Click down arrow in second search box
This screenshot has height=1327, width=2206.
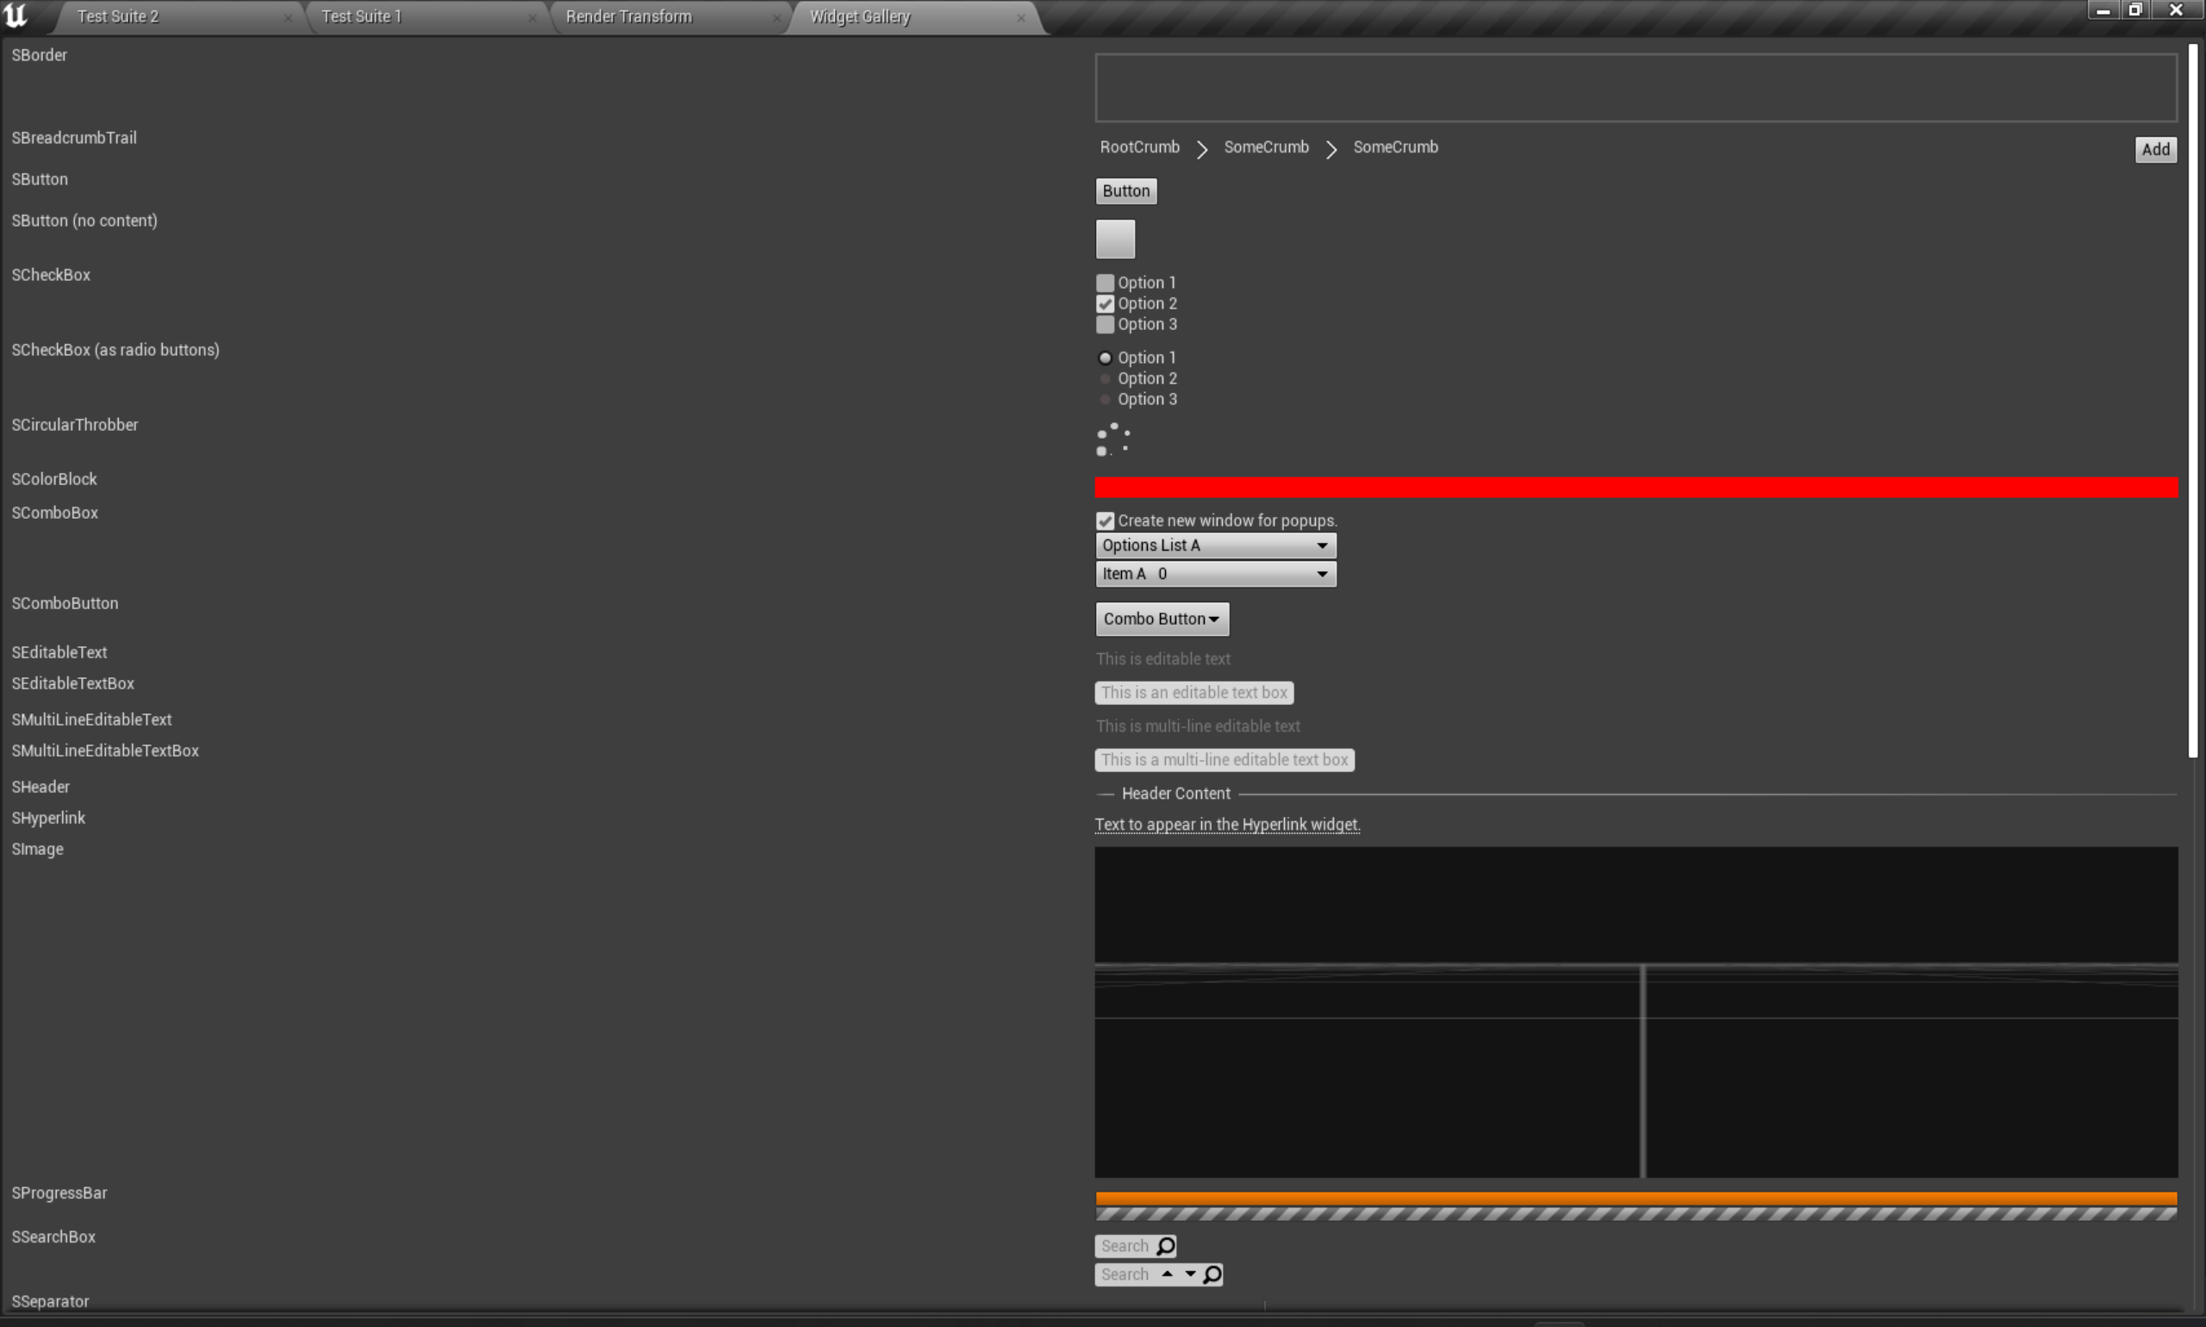pos(1190,1274)
